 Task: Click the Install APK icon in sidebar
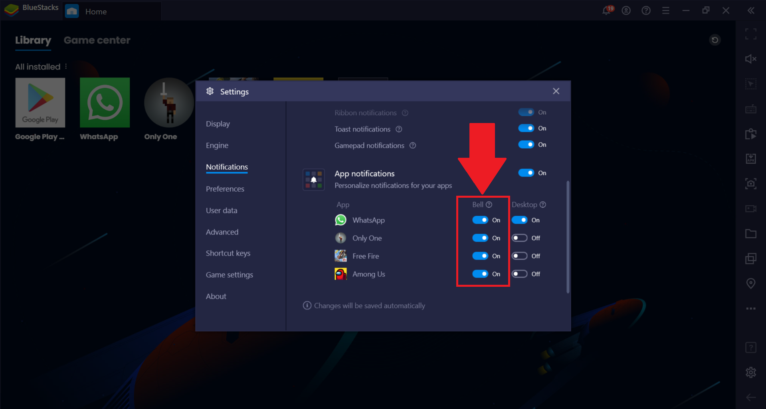pos(751,159)
